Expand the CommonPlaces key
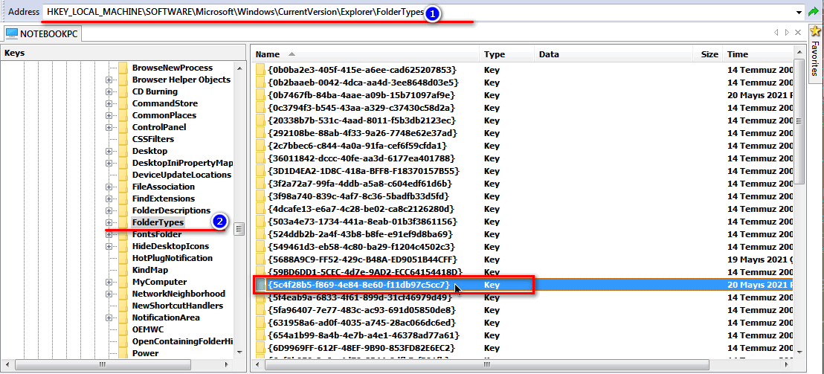This screenshot has width=824, height=374. (109, 115)
